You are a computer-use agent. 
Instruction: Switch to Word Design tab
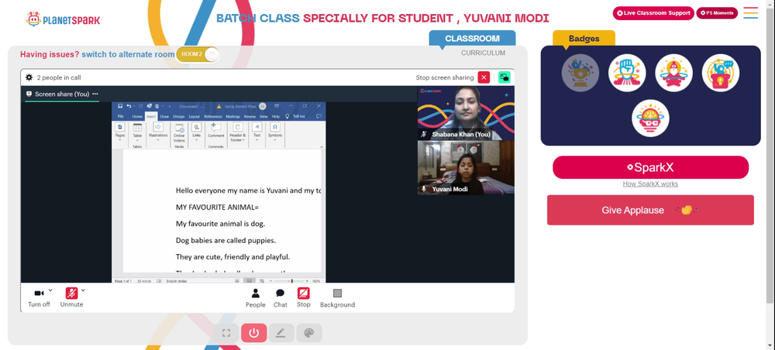pos(178,116)
